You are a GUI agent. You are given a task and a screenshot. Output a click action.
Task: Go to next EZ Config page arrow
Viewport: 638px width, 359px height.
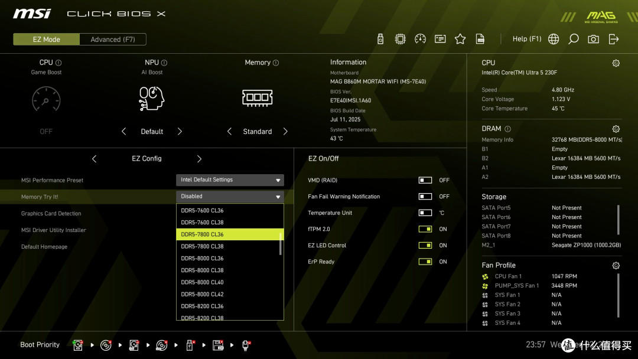click(x=199, y=159)
